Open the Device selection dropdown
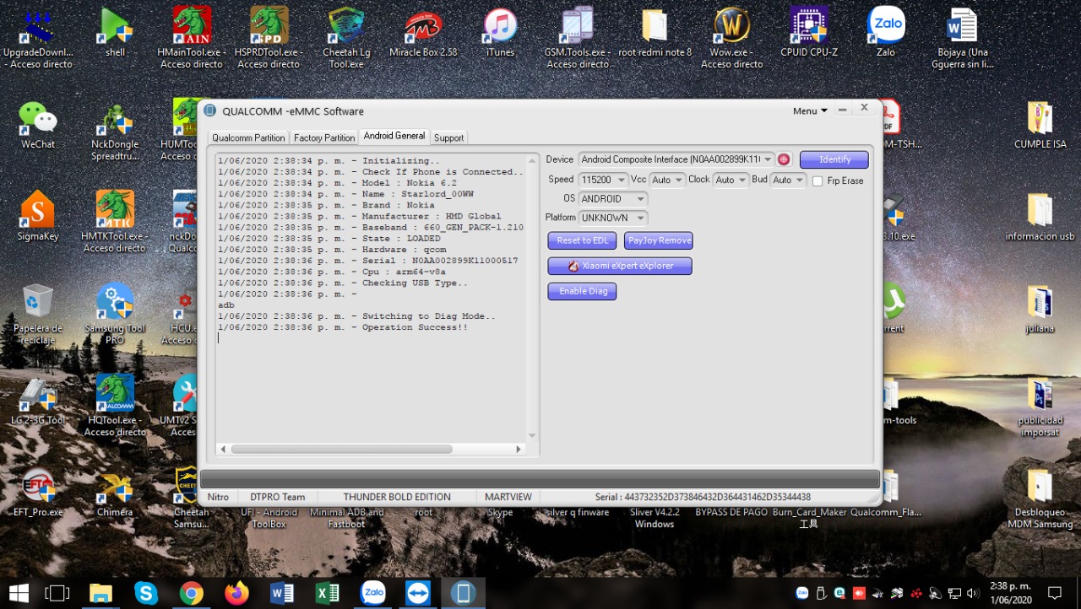The height and width of the screenshot is (609, 1081). point(676,159)
